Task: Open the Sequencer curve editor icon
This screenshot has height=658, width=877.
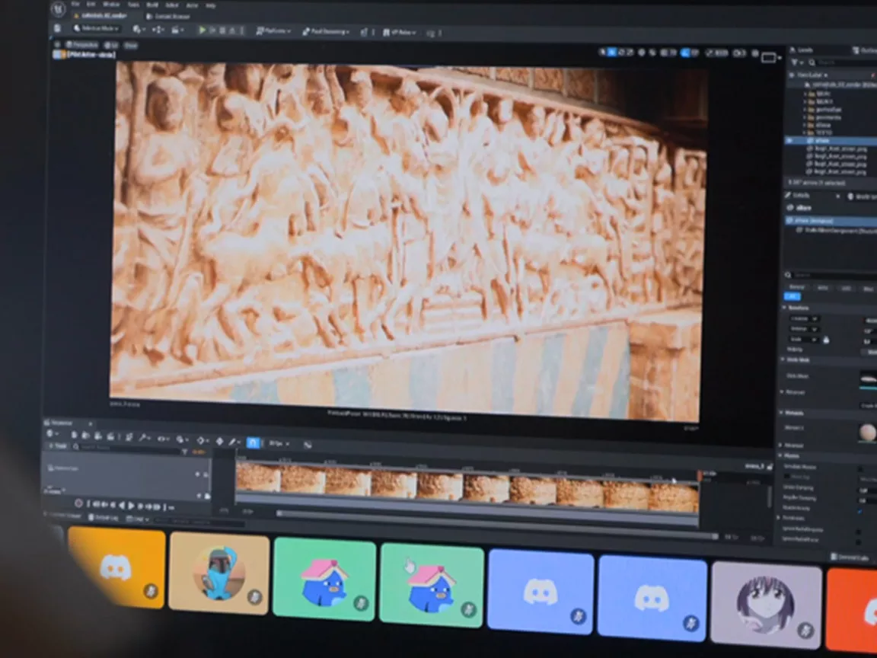Action: [x=307, y=445]
